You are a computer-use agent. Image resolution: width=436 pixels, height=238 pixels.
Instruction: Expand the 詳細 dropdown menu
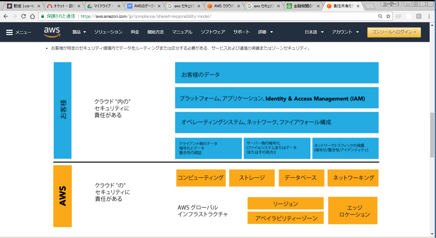click(265, 32)
